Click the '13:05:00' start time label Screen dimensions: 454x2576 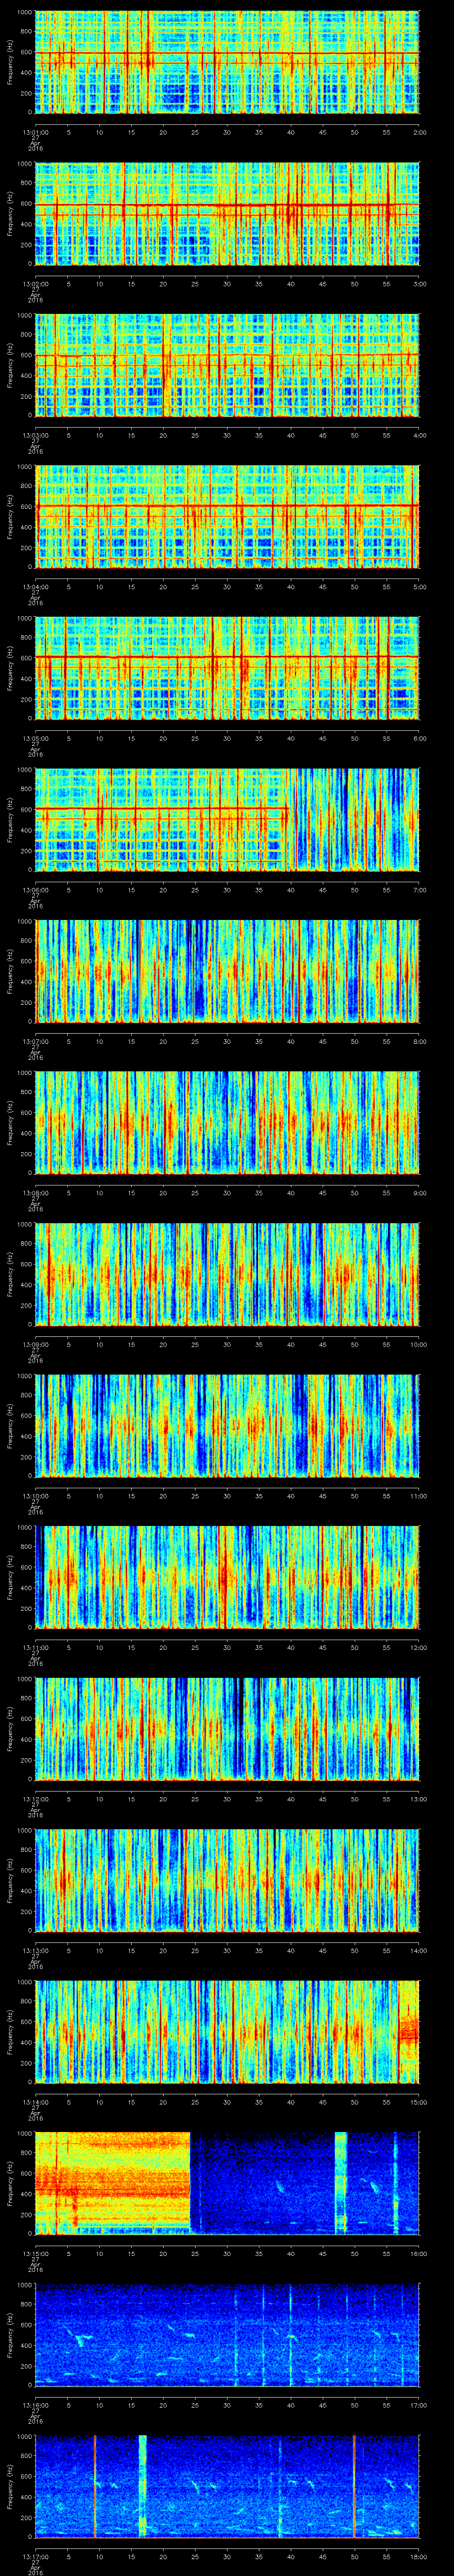(35, 738)
